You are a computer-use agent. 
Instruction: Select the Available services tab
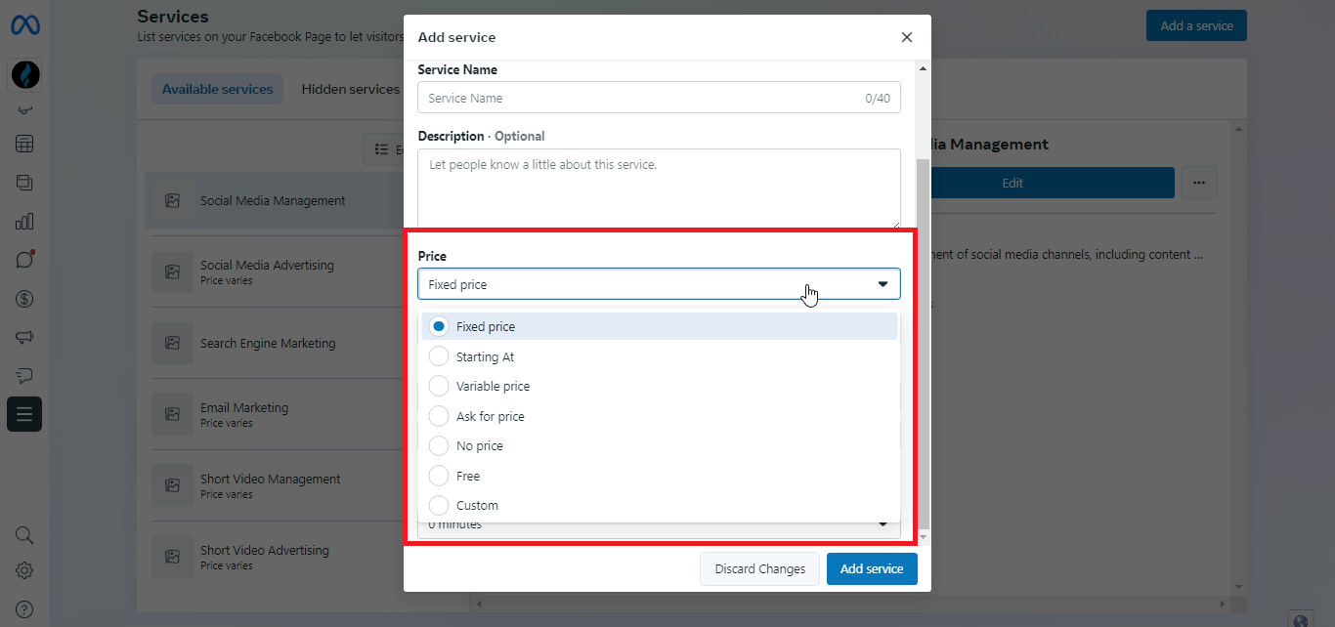[x=217, y=88]
